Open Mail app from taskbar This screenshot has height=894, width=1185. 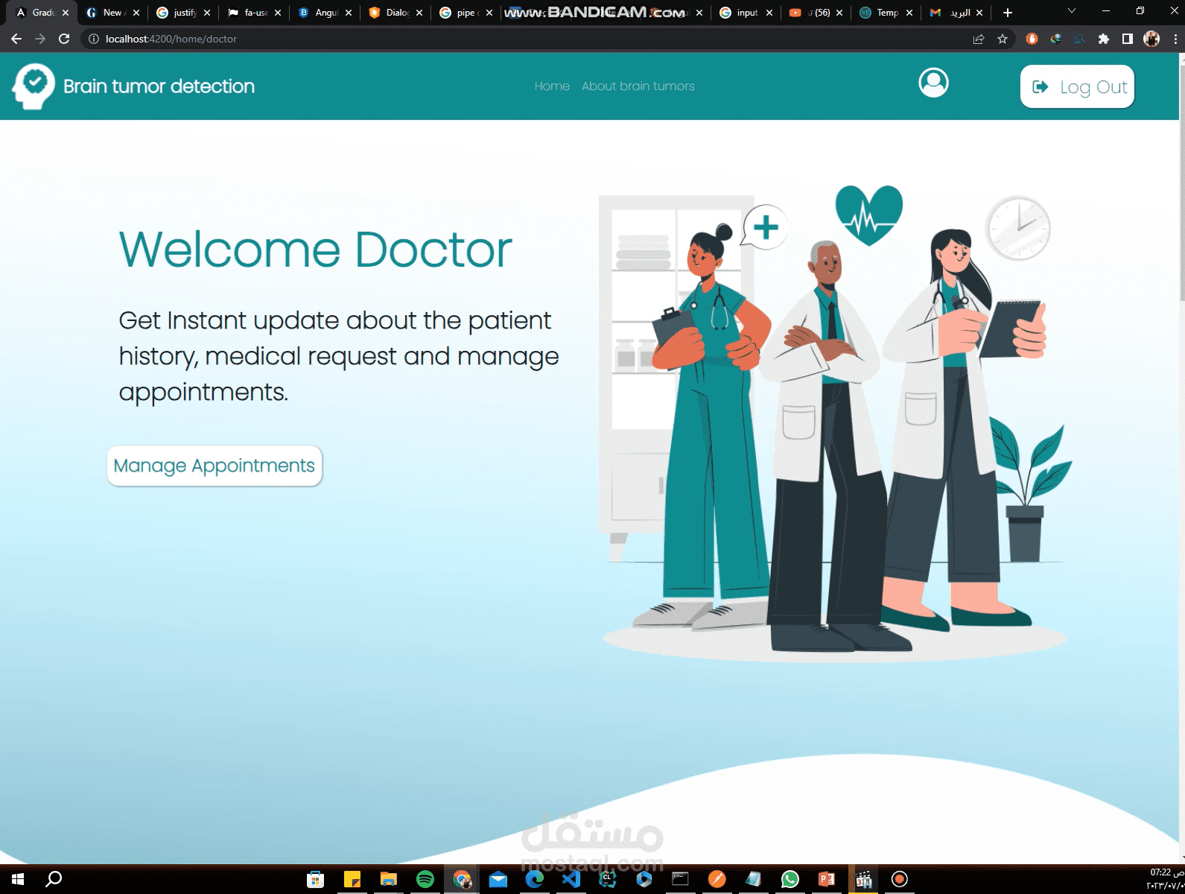tap(498, 879)
